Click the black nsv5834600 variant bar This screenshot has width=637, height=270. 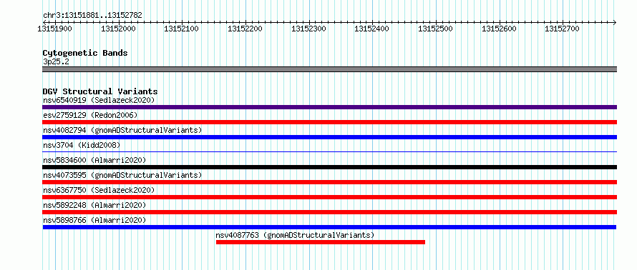click(329, 167)
